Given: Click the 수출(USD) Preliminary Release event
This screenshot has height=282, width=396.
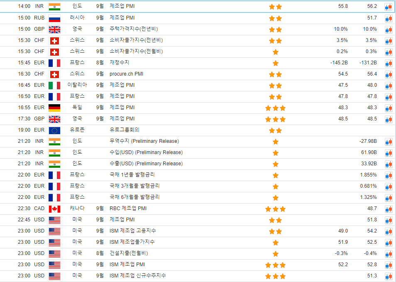Looking at the screenshot, I should point(146,164).
